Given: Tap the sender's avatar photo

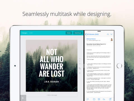Looking at the screenshot, I should pos(112,40).
